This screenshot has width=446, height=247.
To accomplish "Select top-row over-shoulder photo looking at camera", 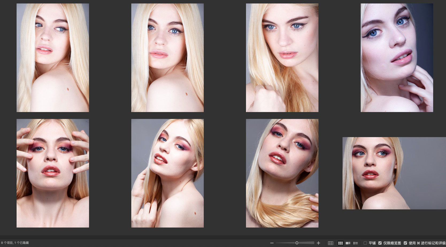I will (167, 58).
